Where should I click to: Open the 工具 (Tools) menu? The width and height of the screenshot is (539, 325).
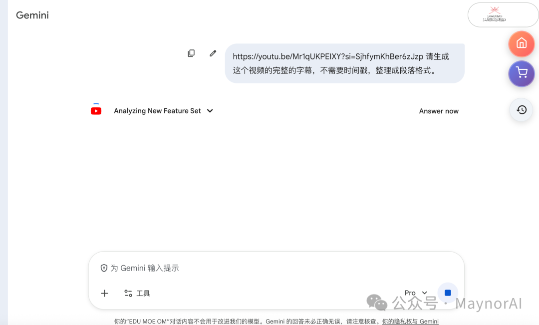[x=136, y=293]
